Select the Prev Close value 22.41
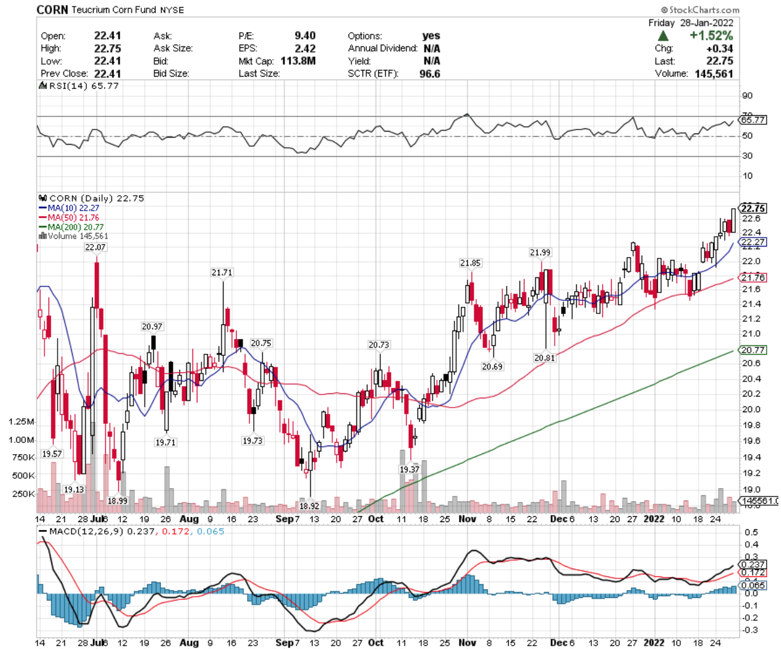Image resolution: width=781 pixels, height=649 pixels. click(107, 74)
